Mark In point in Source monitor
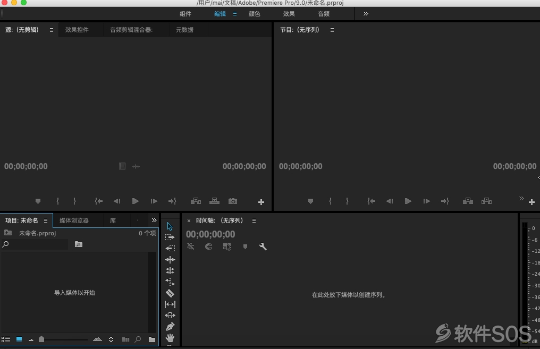 click(57, 201)
